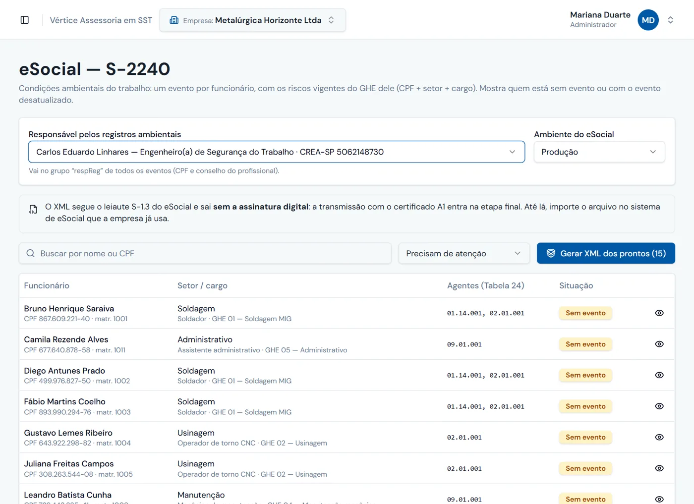Click CPF 893.990.294-76 text
Screen dimensions: 694x504
[x=58, y=412]
